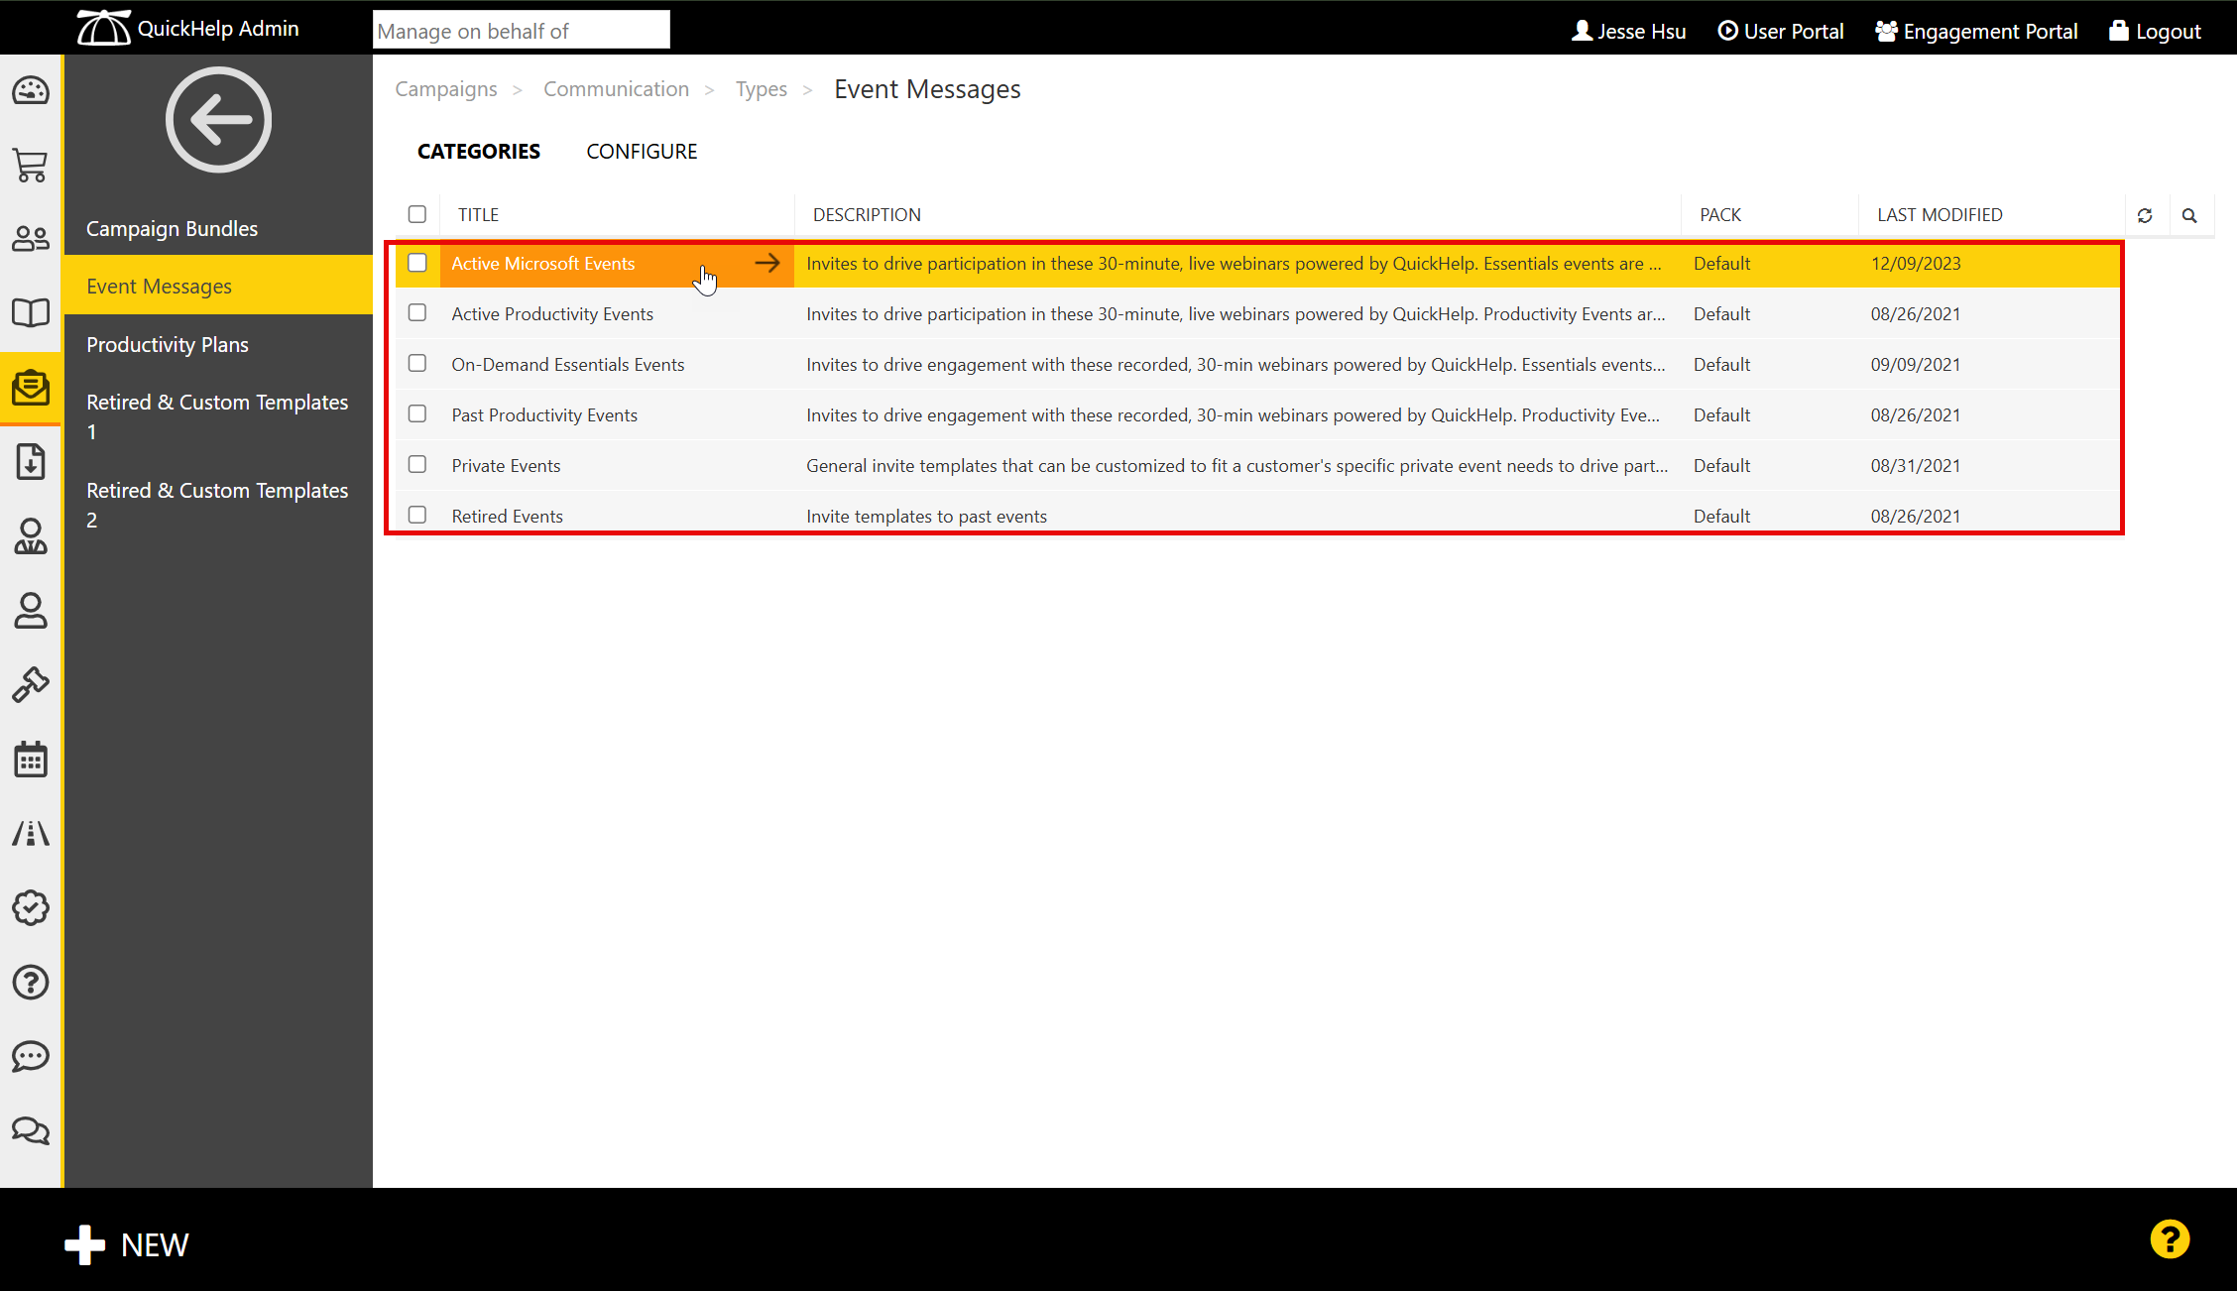
Task: Go to Communication breadcrumb link
Action: tap(616, 89)
